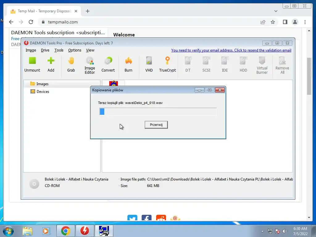Image resolution: width=316 pixels, height=237 pixels.
Task: Switch to DAEMON Tools taskbar icon
Action: pyautogui.click(x=85, y=231)
